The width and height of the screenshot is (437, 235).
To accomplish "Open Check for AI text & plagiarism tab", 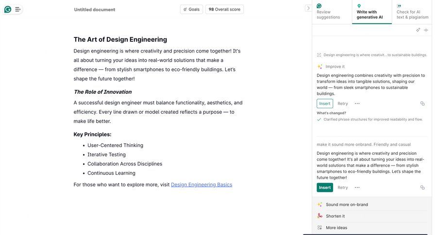I will coord(412,12).
